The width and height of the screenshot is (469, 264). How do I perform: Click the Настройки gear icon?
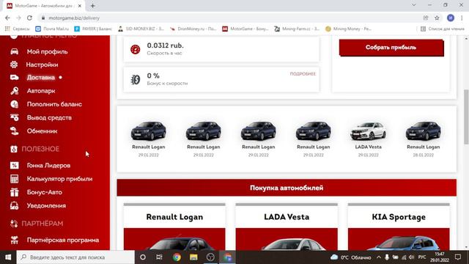tap(14, 65)
